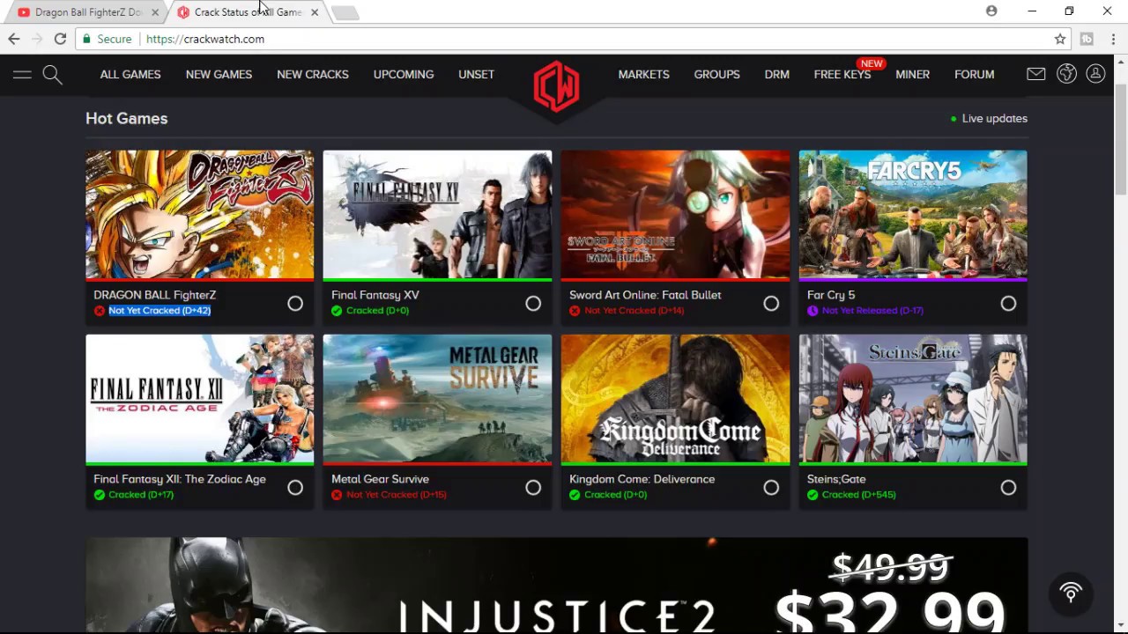Open the MARKETS page
Screen dimensions: 1128x634
tap(643, 74)
